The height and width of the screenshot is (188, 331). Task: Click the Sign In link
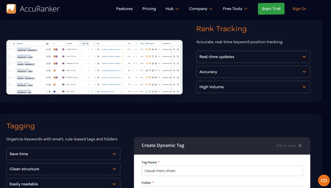click(x=299, y=9)
